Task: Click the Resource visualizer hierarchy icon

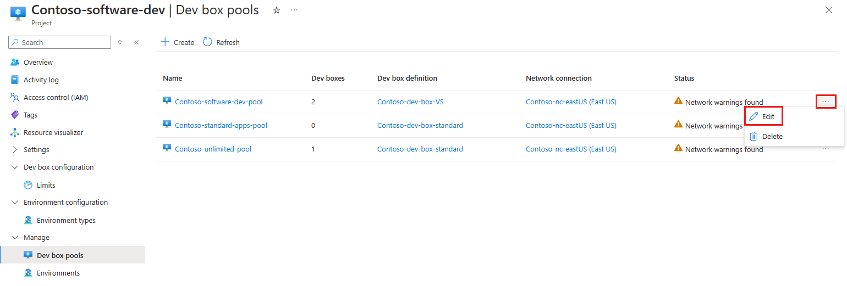Action: tap(15, 132)
